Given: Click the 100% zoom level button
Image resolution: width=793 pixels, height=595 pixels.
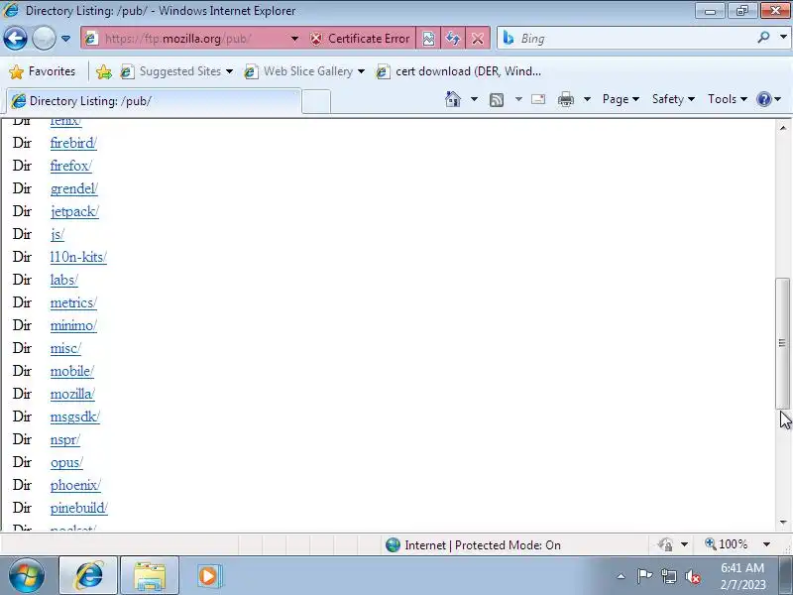Looking at the screenshot, I should pos(727,544).
